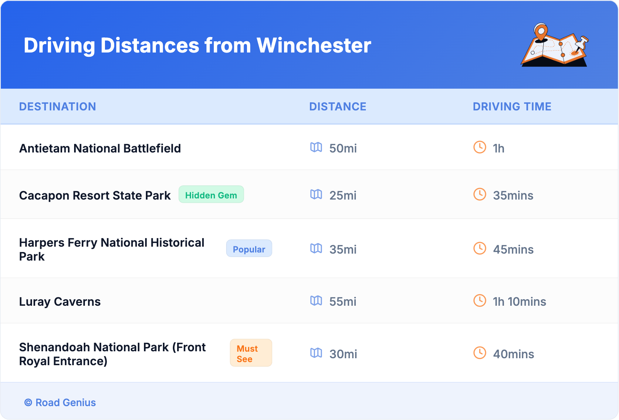Viewport: 619px width, 420px height.
Task: Click the map icon beside 55mi
Action: point(316,301)
